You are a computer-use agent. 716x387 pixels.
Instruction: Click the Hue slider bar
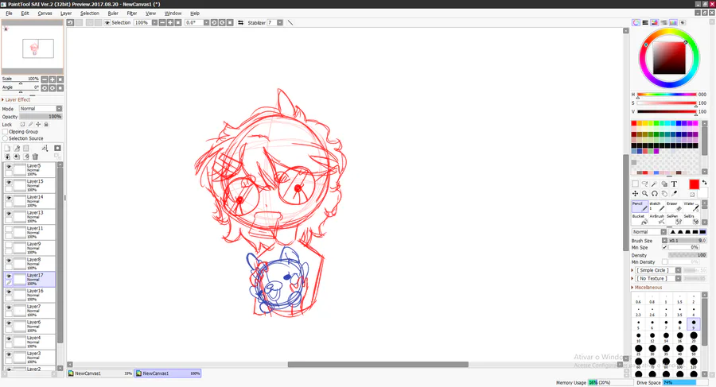click(x=667, y=95)
